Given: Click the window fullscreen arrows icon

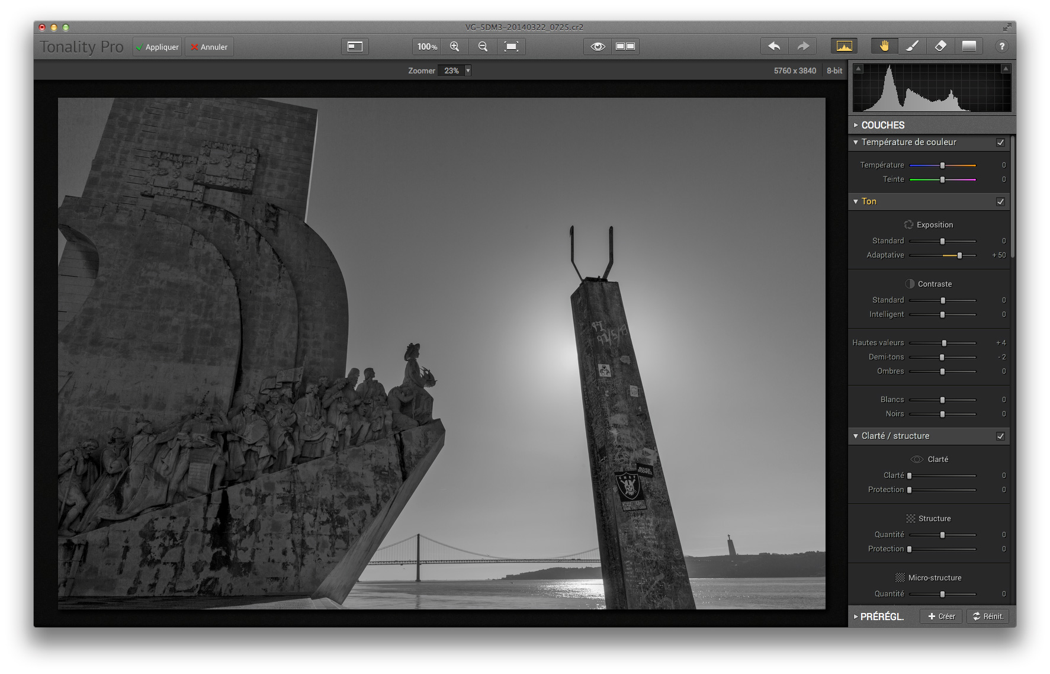Looking at the screenshot, I should tap(1007, 27).
